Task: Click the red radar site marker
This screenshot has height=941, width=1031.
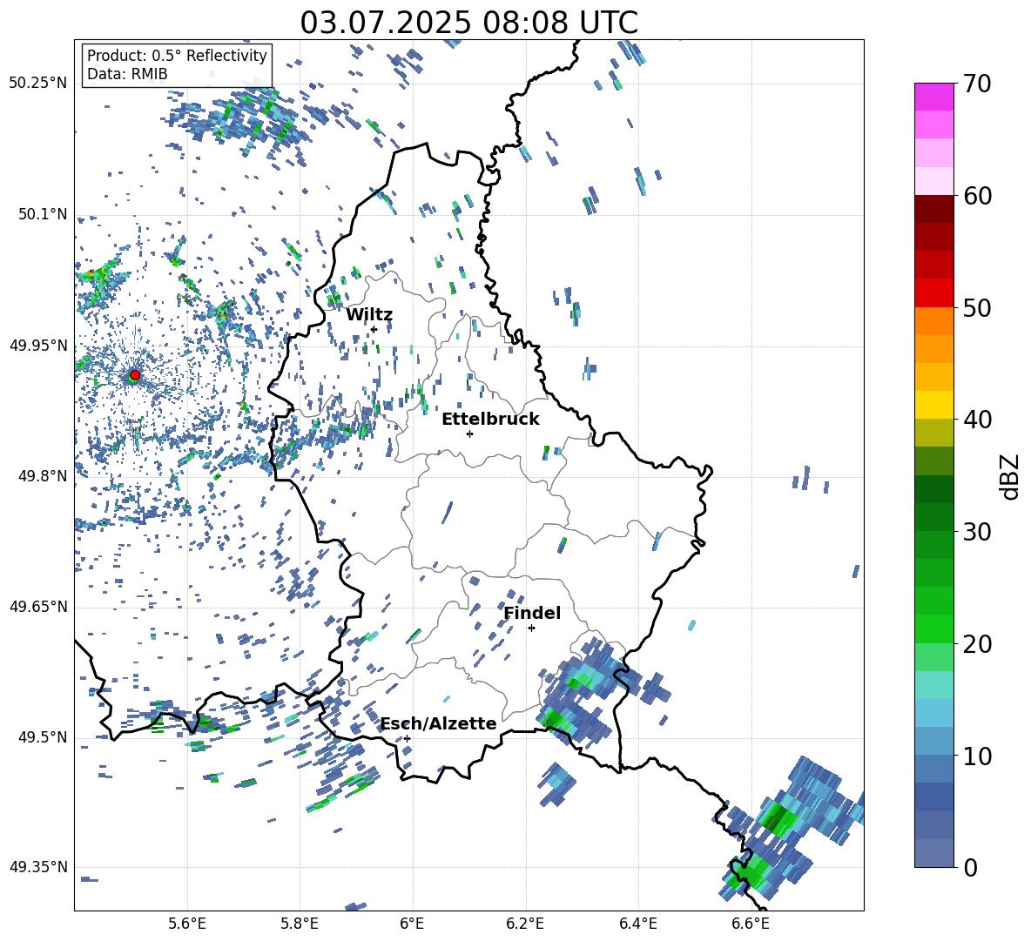Action: [135, 375]
